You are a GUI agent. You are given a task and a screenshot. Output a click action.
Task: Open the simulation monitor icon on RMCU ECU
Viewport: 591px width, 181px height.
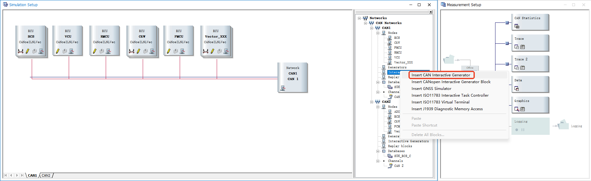click(108, 51)
